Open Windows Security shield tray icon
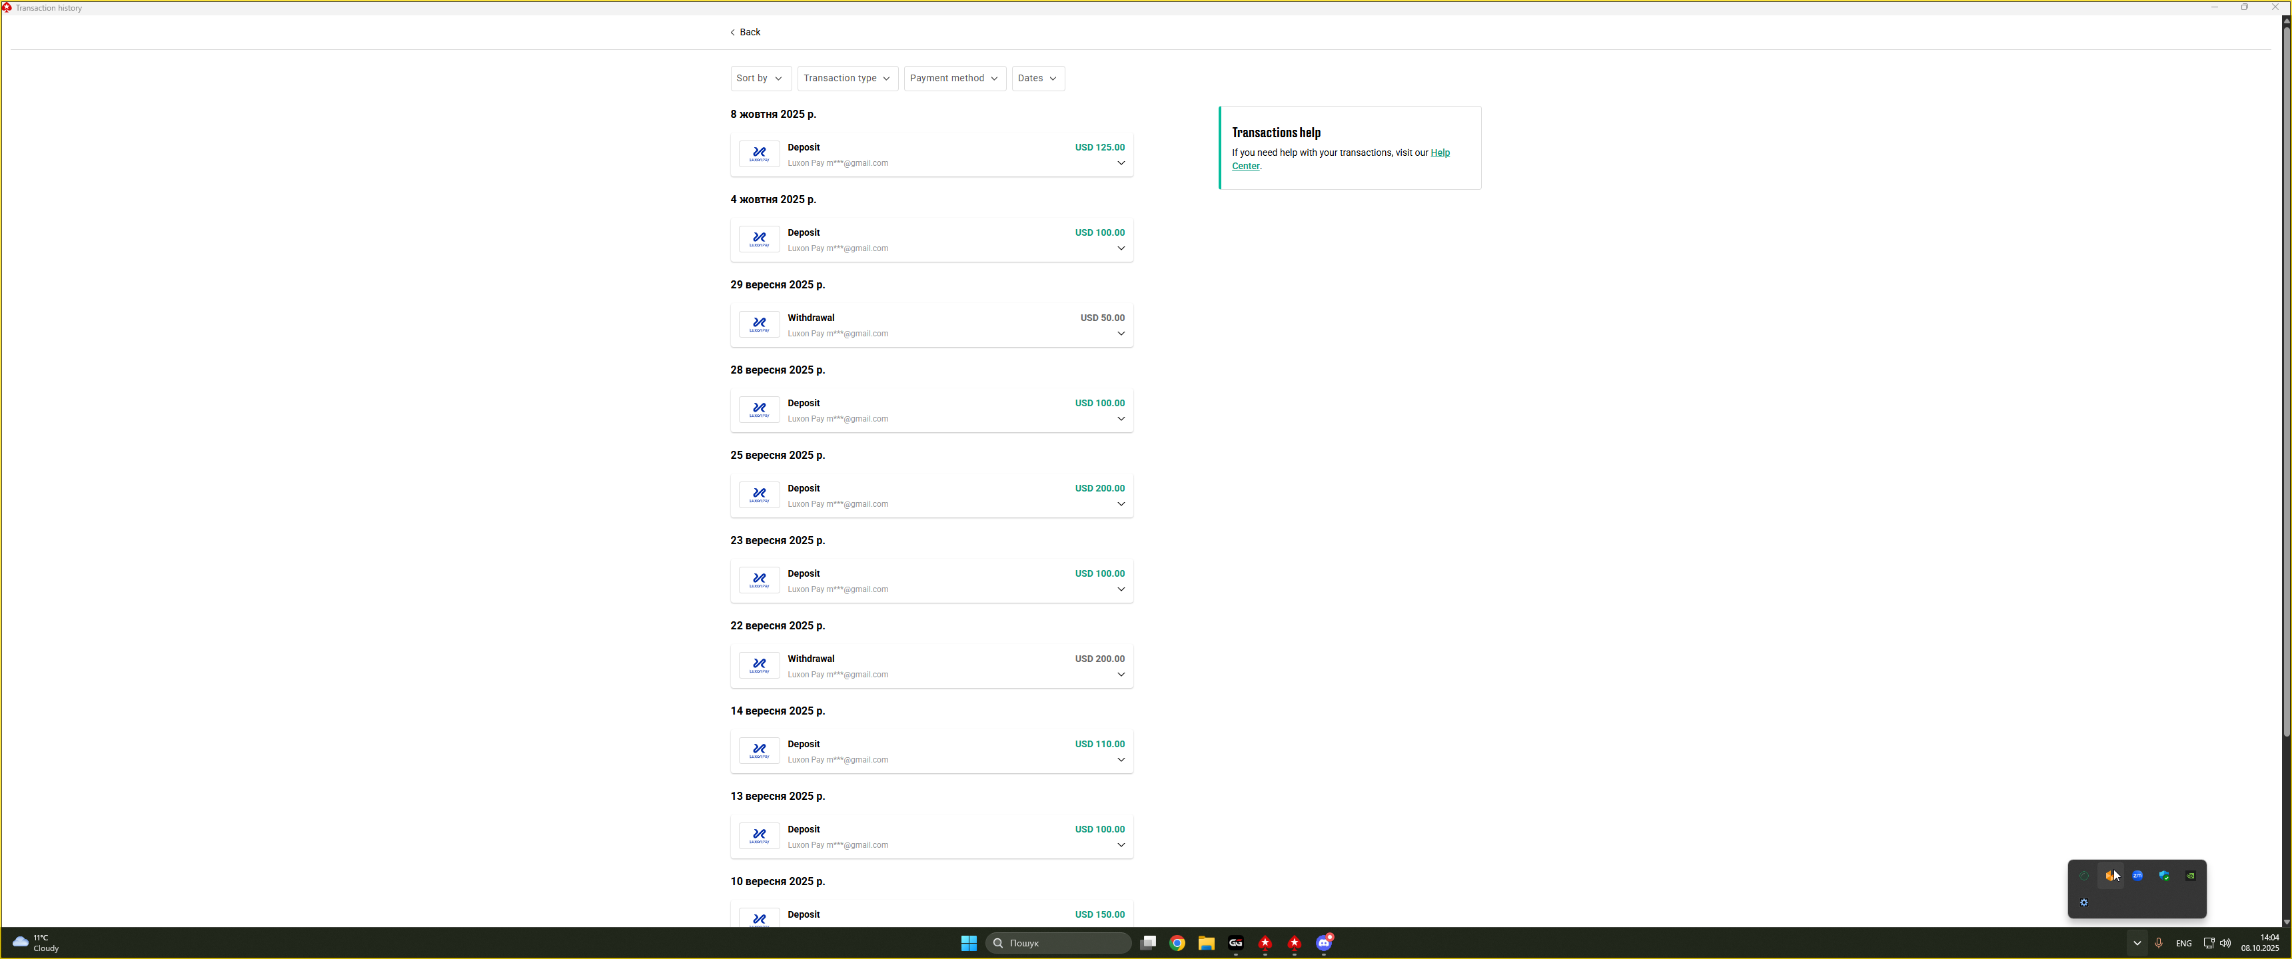This screenshot has height=959, width=2292. coord(2164,876)
